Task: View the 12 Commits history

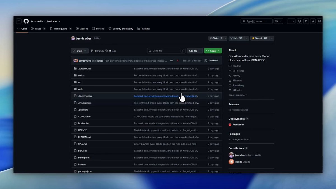Action: coord(211,60)
